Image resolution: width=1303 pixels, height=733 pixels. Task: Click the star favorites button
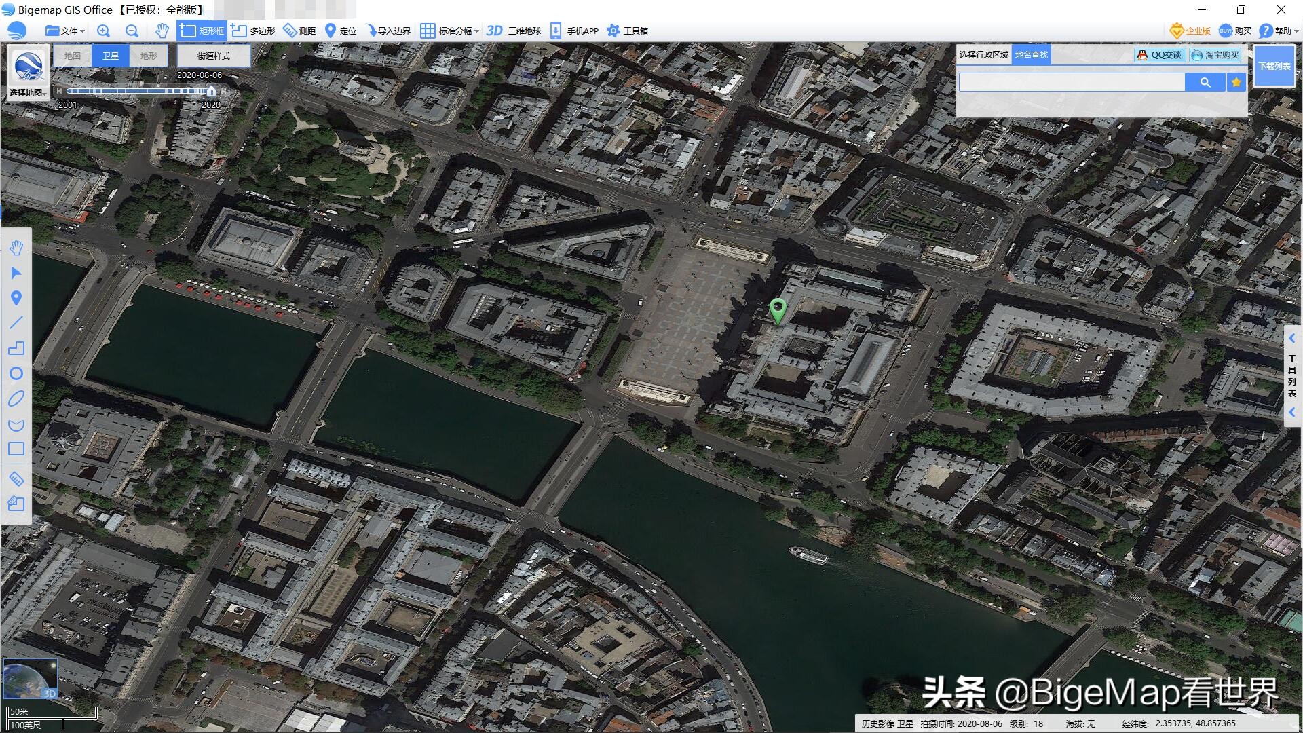click(1236, 82)
